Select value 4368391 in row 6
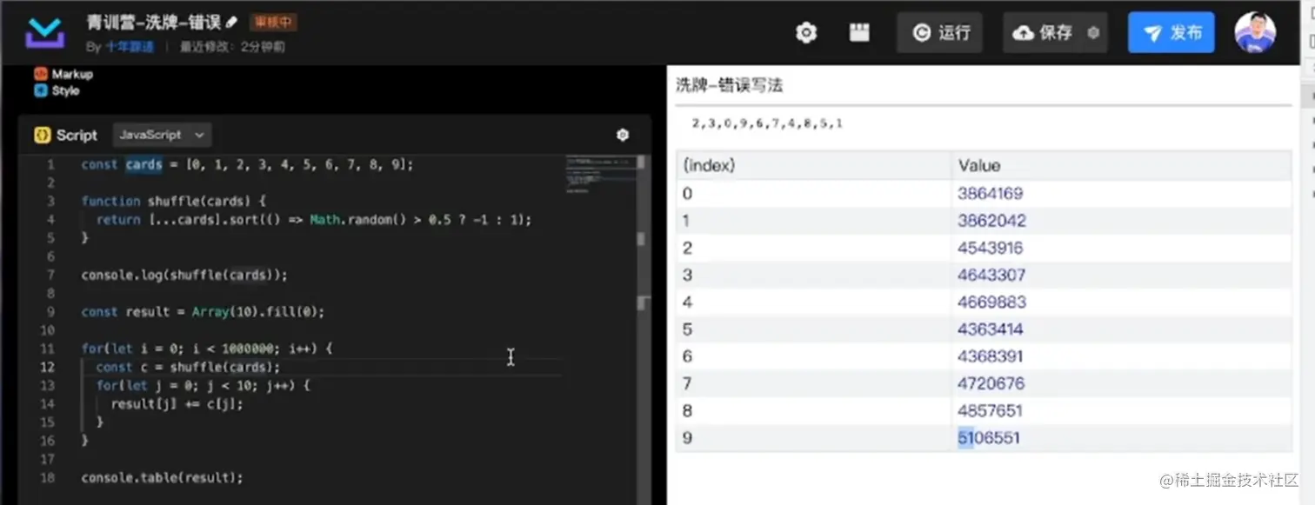Image resolution: width=1315 pixels, height=505 pixels. 991,356
